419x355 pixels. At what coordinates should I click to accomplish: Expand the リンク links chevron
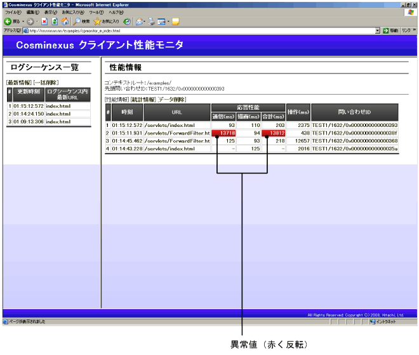(415, 30)
